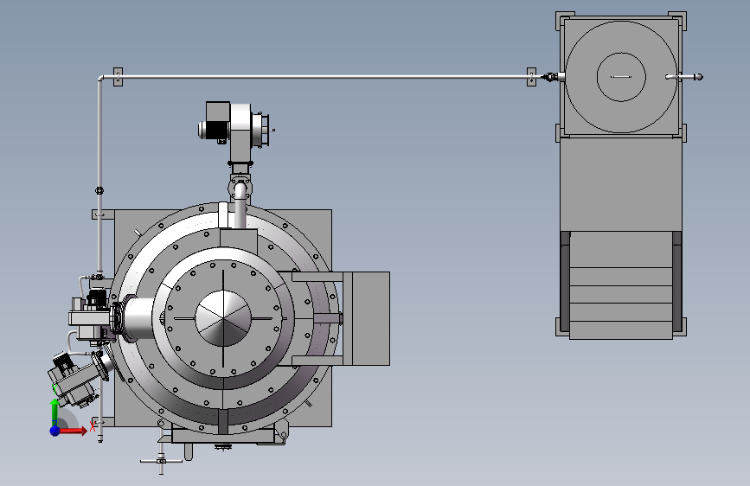
Task: Select the central dome cap of the vessel
Action: [x=223, y=318]
